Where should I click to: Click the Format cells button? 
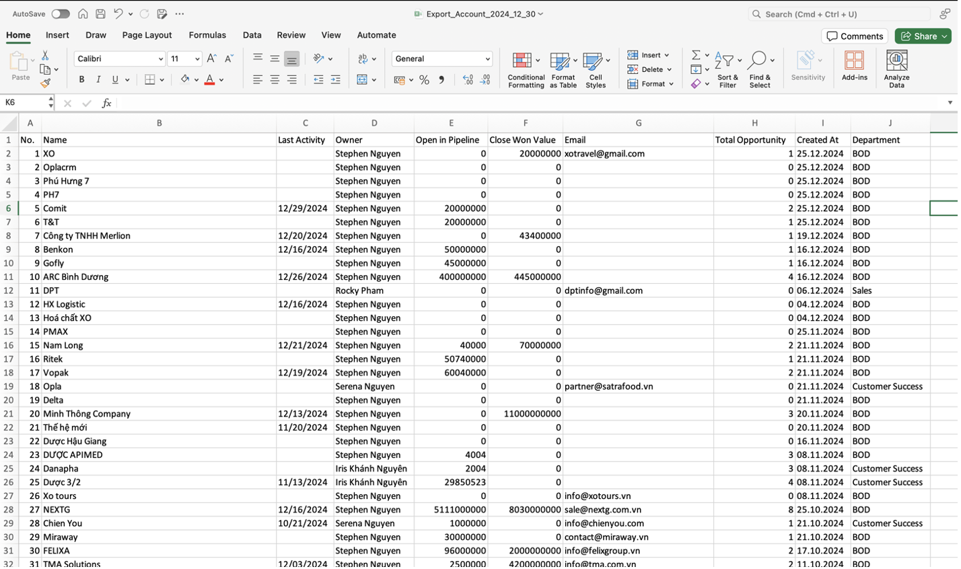[651, 84]
